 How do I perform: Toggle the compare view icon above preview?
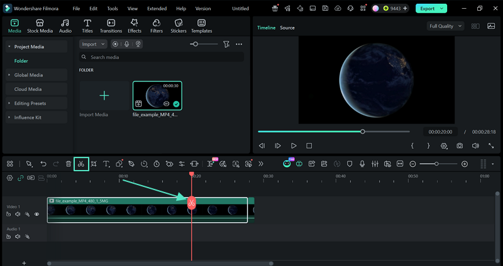475,26
